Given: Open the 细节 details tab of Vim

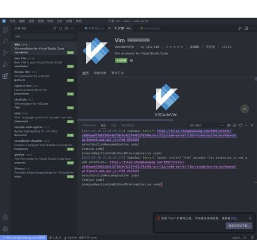Looking at the screenshot, I should coord(85,73).
